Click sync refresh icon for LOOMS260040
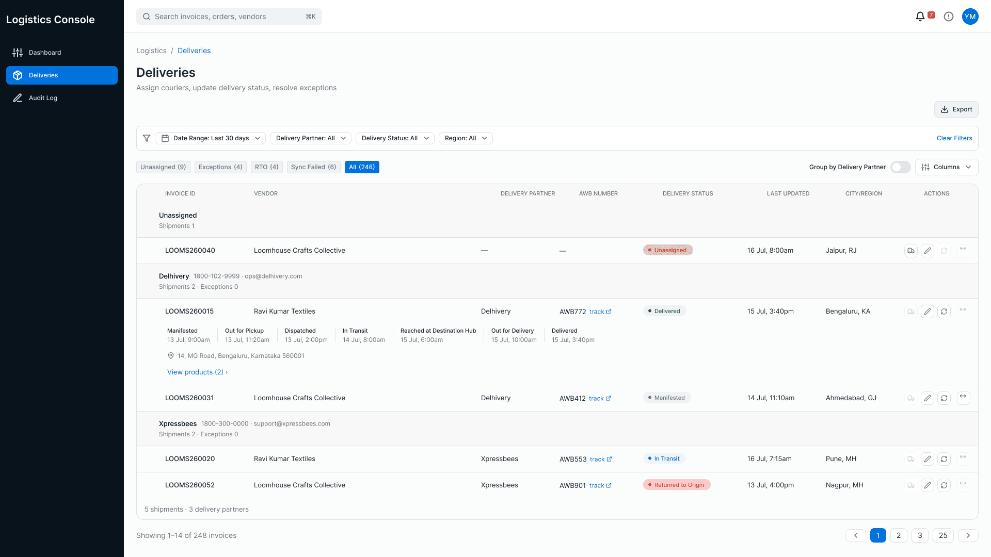 [944, 251]
